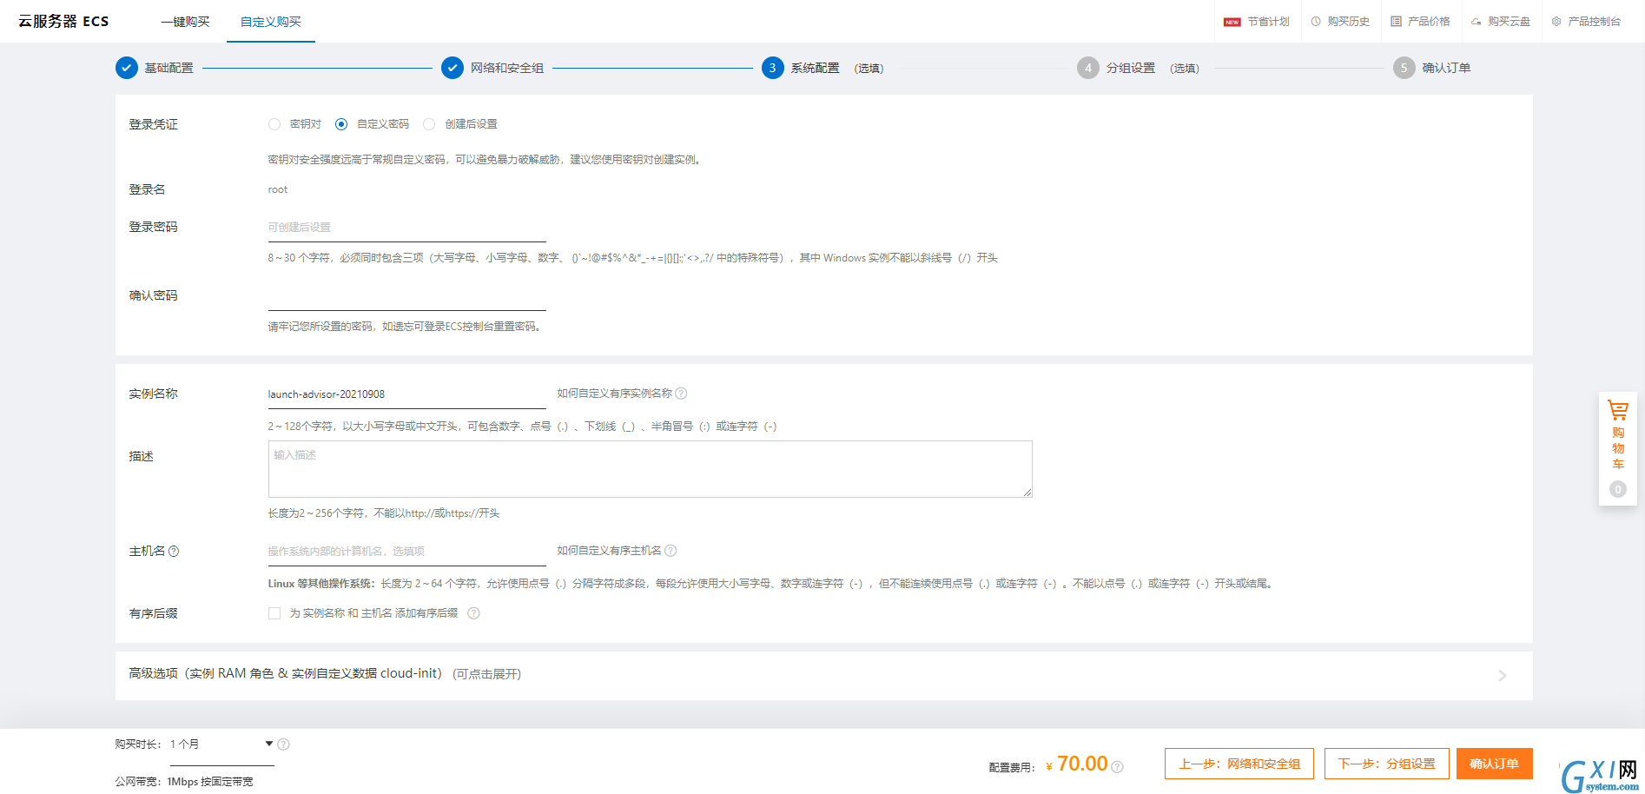Click the 节省计划 text link
The height and width of the screenshot is (794, 1645).
coord(1269,22)
